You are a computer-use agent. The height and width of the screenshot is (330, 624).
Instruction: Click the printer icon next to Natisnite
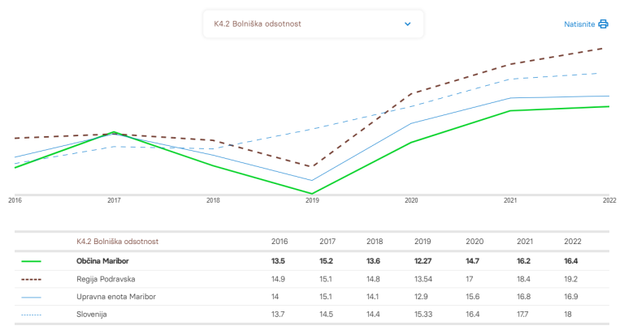pos(604,24)
